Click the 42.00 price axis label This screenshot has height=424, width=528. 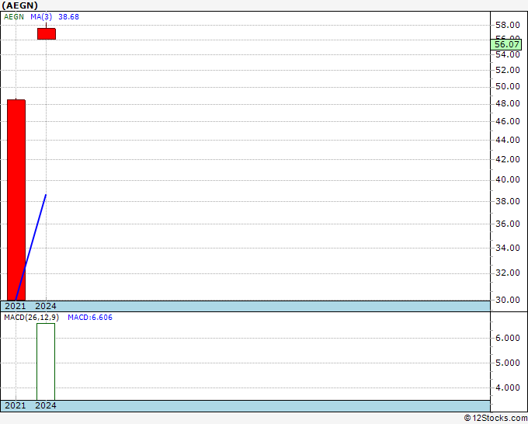[508, 159]
